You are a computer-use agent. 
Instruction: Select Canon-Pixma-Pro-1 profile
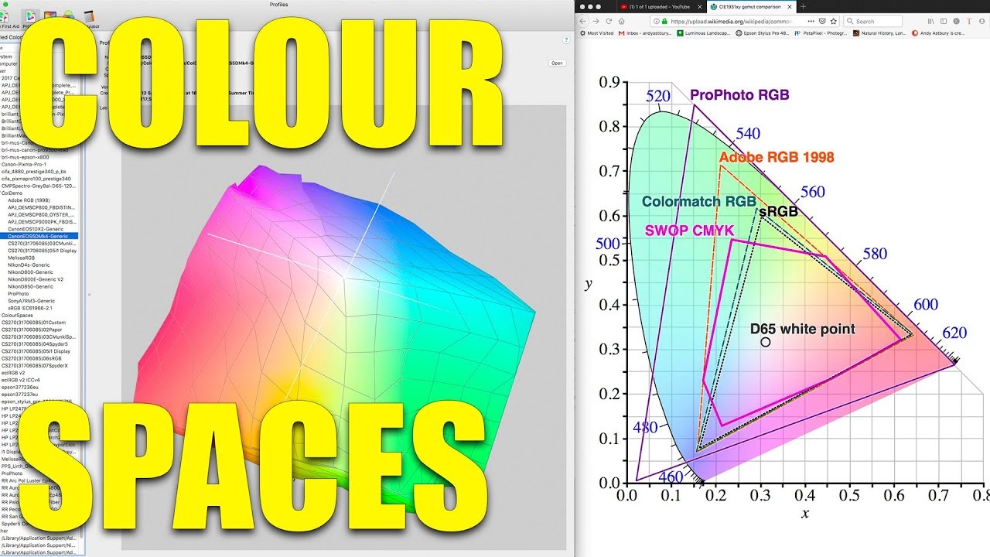(23, 164)
